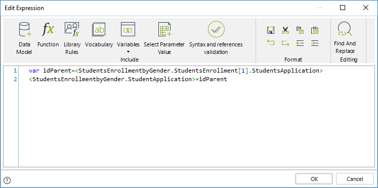The height and width of the screenshot is (188, 378).
Task: Undo the last edit
Action: click(271, 43)
